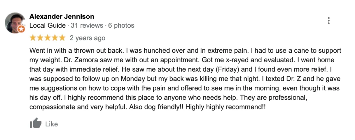
Task: Click the Local Guide label
Action: click(48, 26)
